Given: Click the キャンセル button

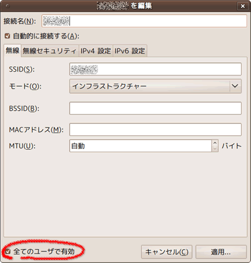Looking at the screenshot, I should (167, 252).
